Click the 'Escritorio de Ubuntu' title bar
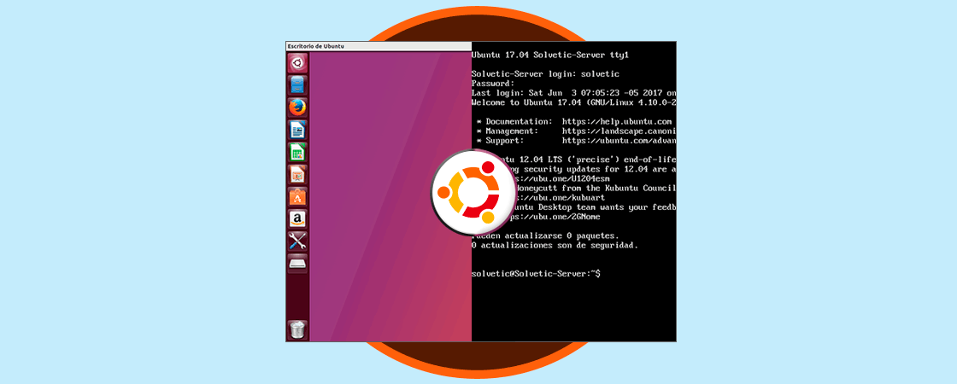 pos(379,46)
